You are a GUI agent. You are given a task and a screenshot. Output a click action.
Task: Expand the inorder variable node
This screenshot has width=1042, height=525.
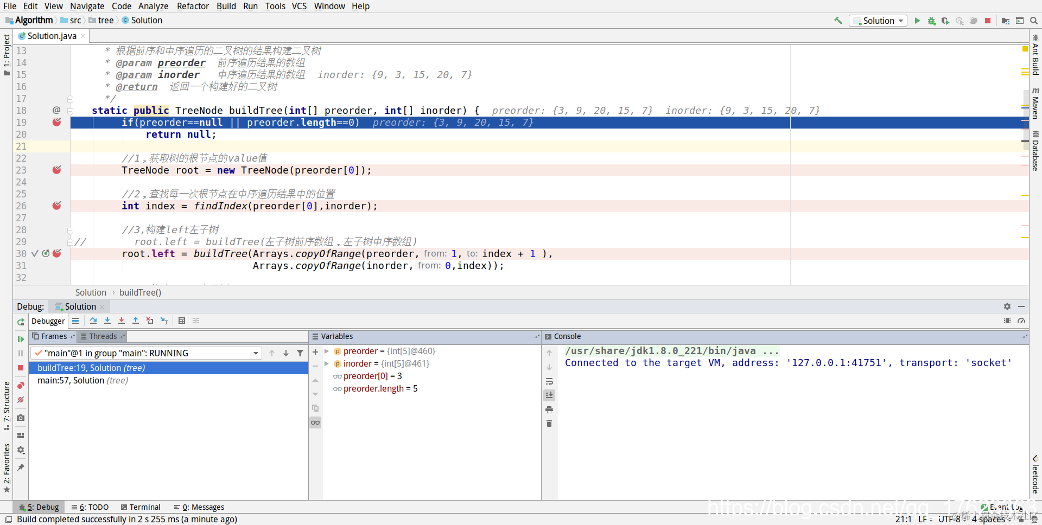click(327, 364)
